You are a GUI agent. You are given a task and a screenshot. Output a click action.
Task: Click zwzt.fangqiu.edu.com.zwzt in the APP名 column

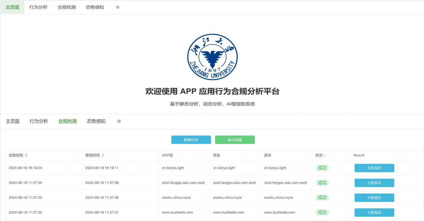tap(183, 183)
